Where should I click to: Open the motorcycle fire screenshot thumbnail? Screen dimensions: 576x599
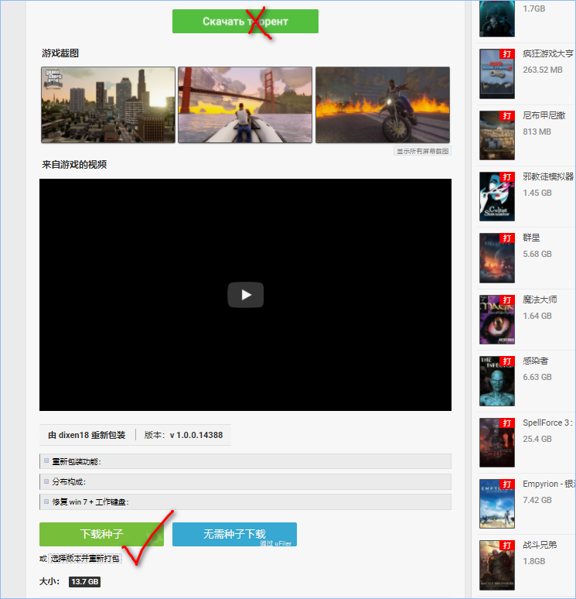[383, 104]
